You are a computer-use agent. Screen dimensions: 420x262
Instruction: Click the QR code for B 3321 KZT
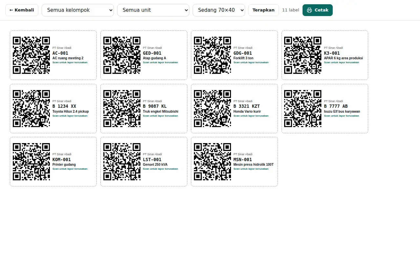(x=212, y=108)
